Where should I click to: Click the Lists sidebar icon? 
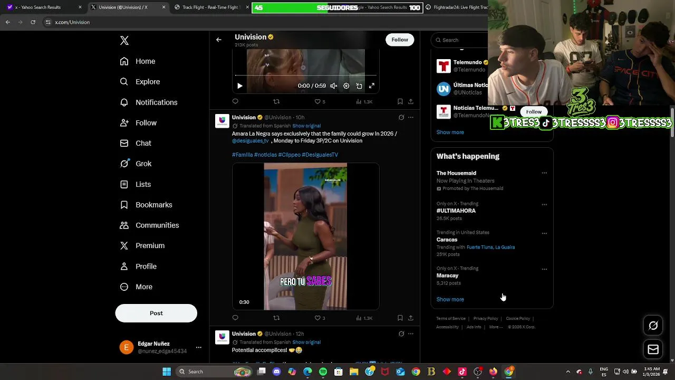[124, 184]
